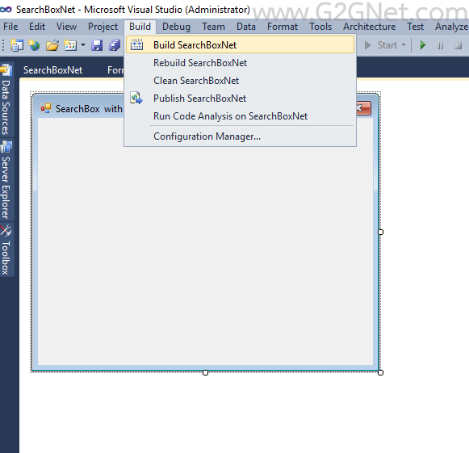Expand the Start button dropdown arrow
This screenshot has height=453, width=469.
click(404, 45)
